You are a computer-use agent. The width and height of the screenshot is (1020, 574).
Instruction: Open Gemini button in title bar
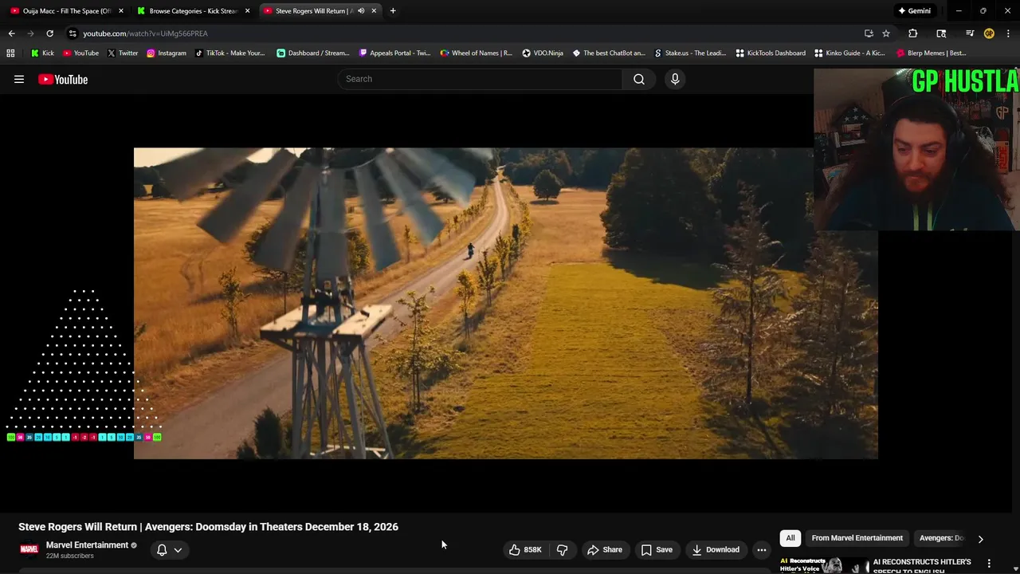click(x=914, y=11)
